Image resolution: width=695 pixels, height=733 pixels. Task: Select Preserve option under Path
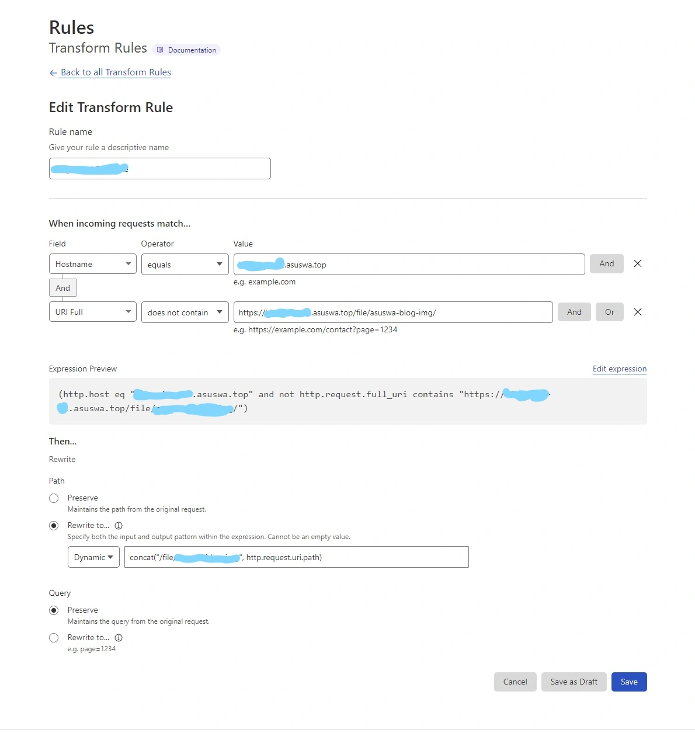coord(54,498)
